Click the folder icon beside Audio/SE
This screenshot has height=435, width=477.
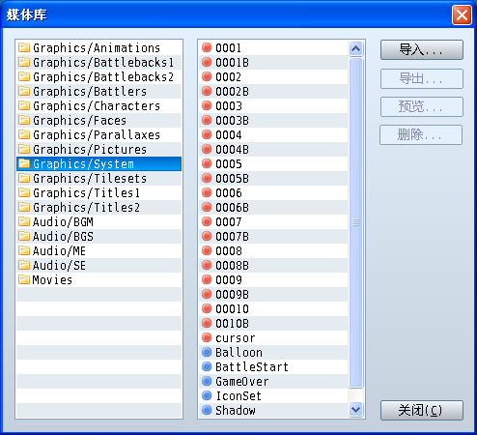click(24, 265)
